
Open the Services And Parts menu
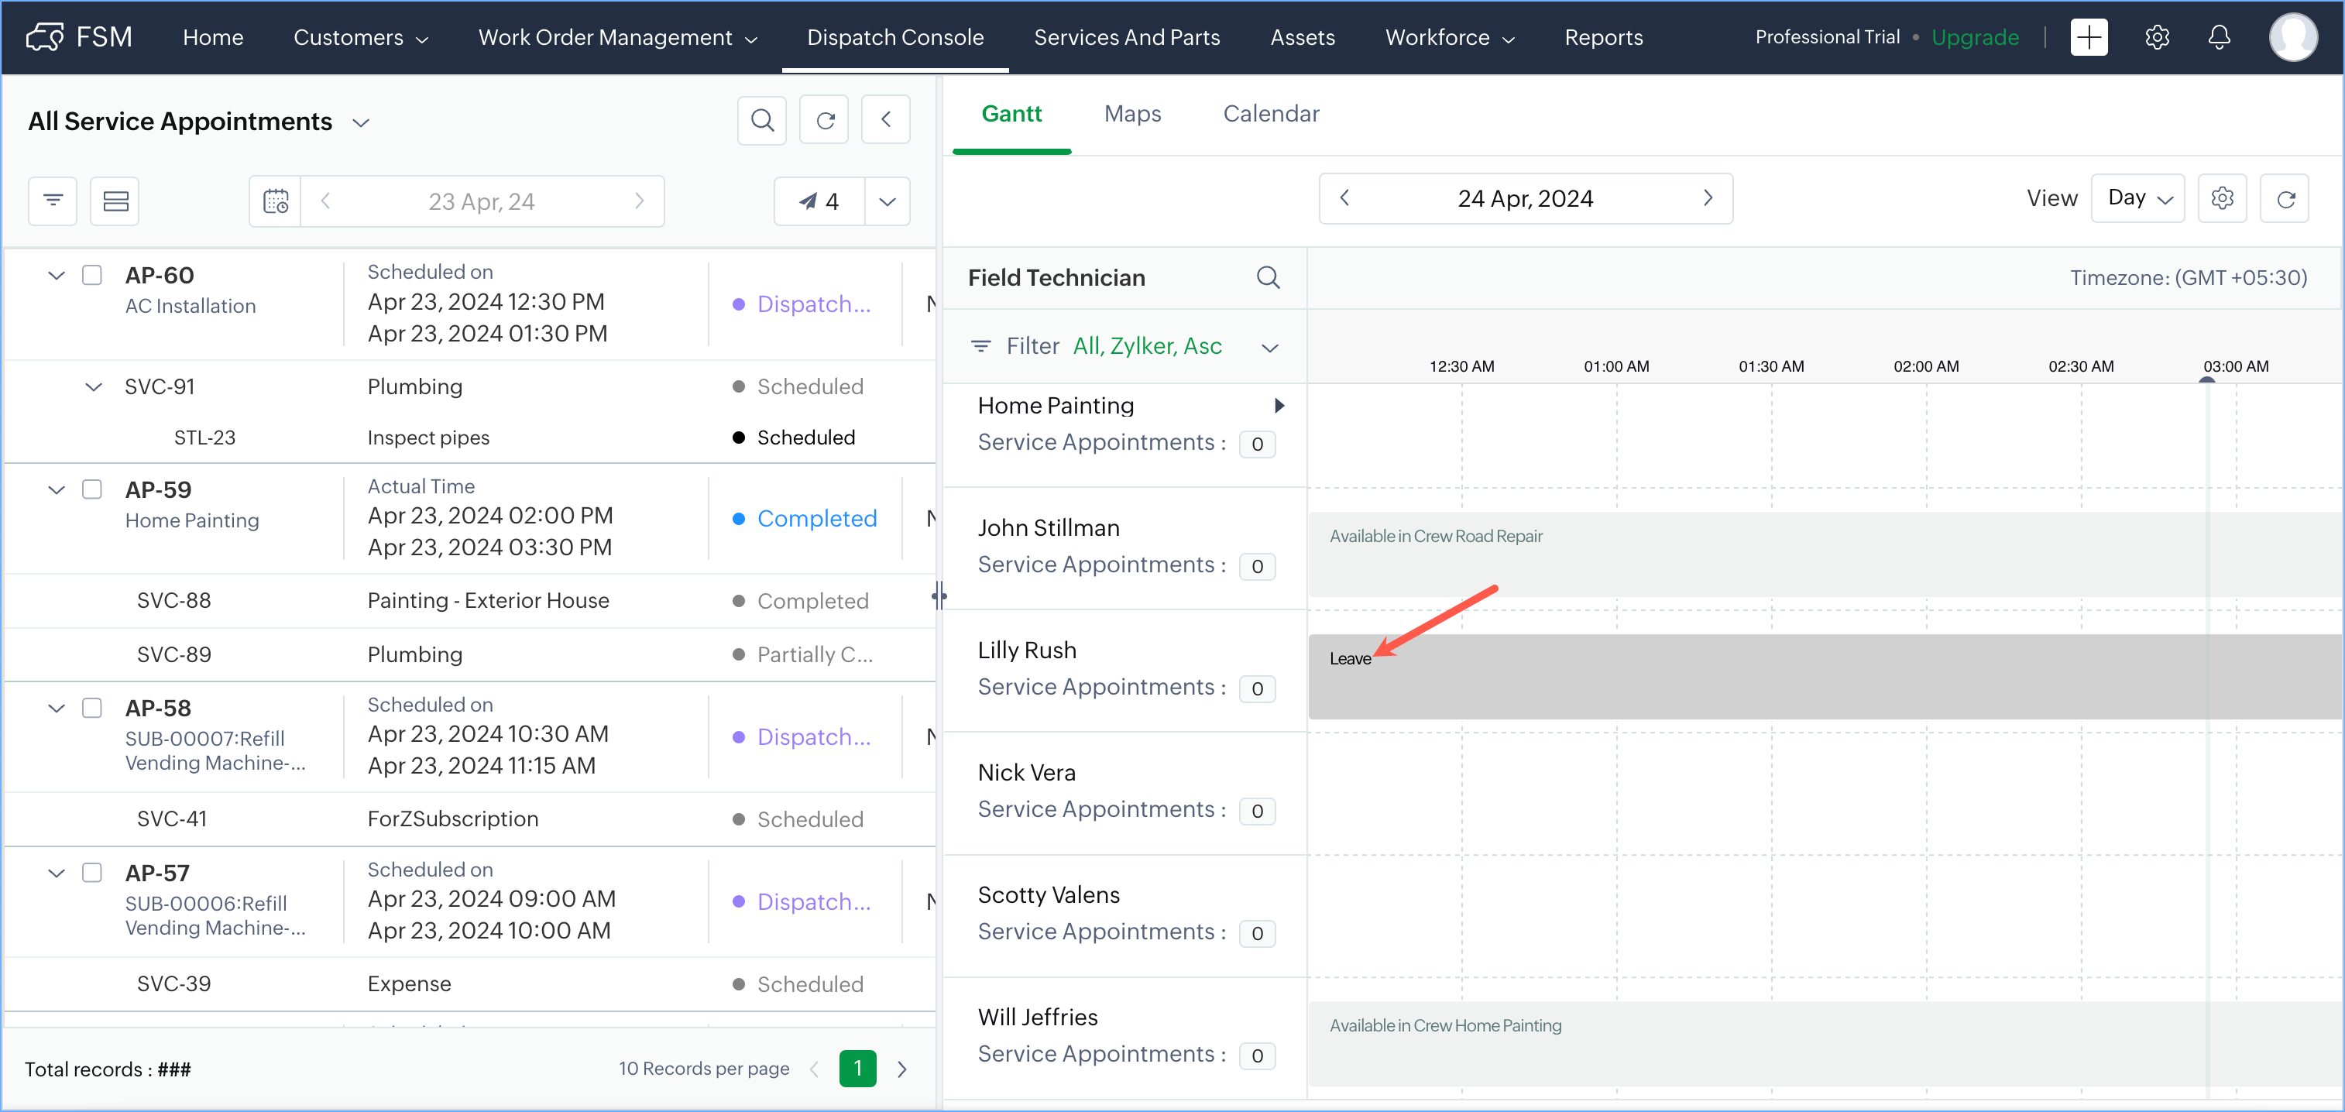1126,37
